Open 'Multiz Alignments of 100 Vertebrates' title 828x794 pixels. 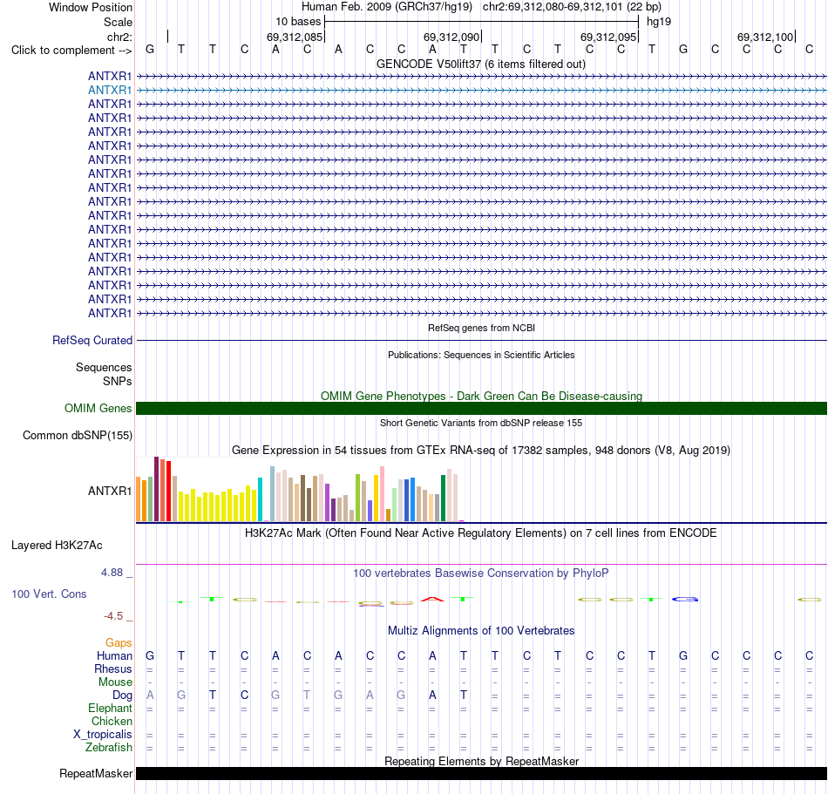481,630
